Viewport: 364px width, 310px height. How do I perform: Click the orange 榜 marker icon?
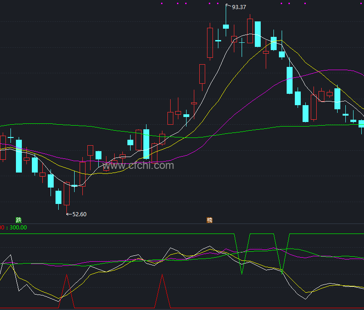[209, 220]
